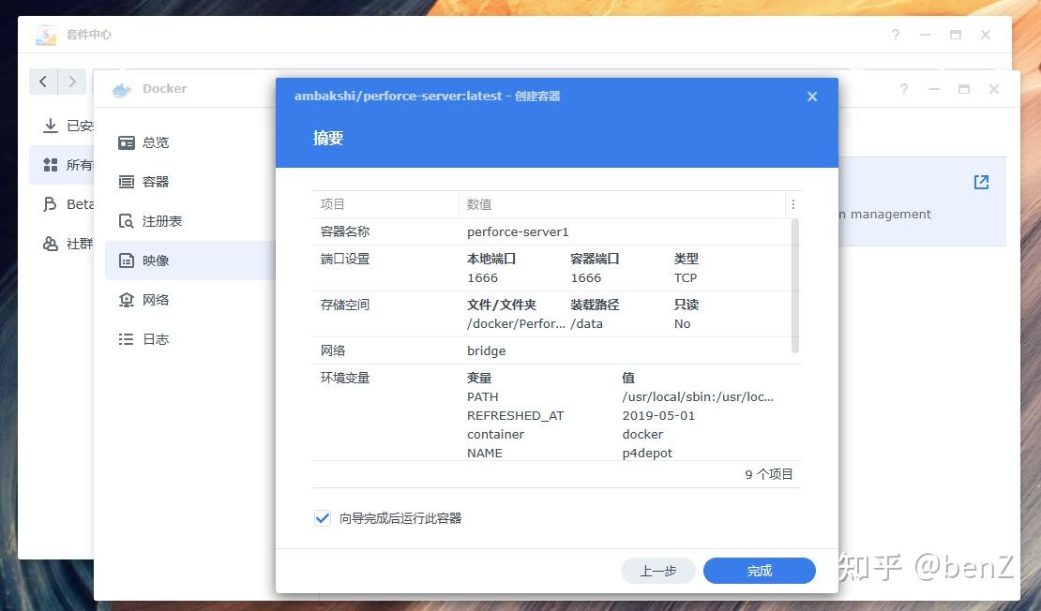Click the back navigation arrow in Package Center
The width and height of the screenshot is (1041, 611).
tap(43, 82)
